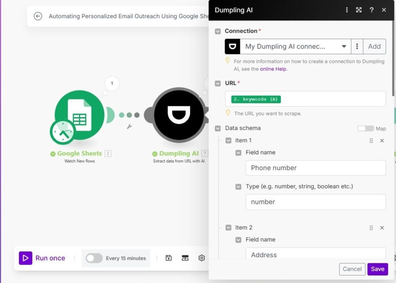Close the Dumpling AI panel
The image size is (396, 283).
pyautogui.click(x=384, y=10)
